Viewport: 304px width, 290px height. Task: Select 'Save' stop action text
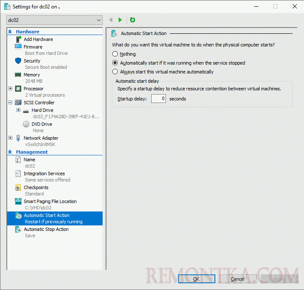click(x=30, y=236)
